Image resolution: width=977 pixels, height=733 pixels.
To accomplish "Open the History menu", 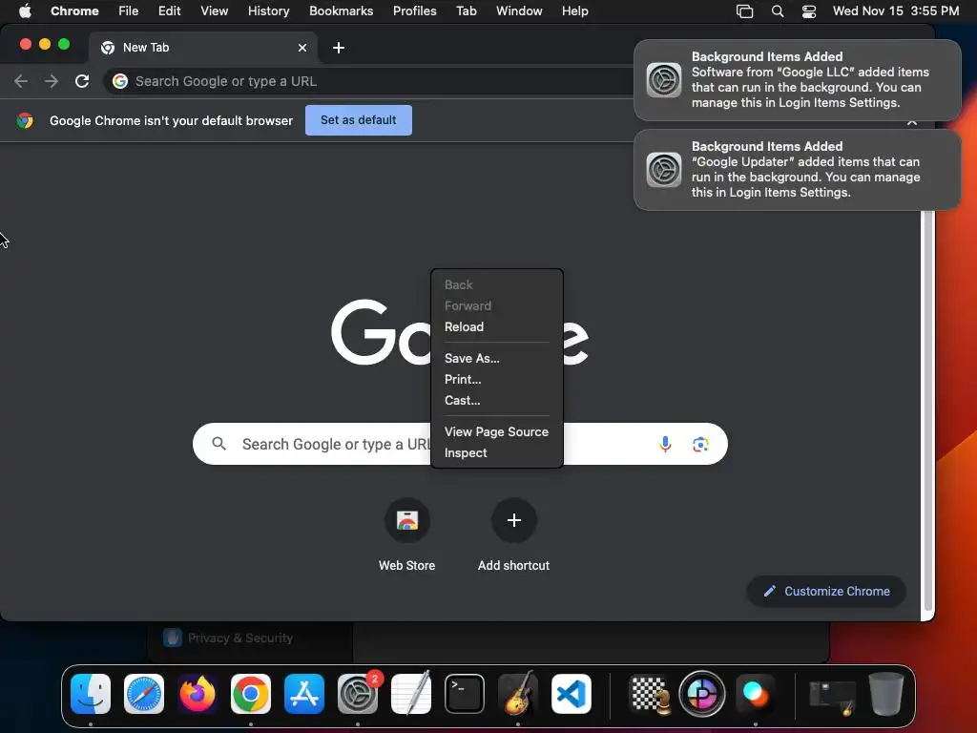I will click(268, 11).
